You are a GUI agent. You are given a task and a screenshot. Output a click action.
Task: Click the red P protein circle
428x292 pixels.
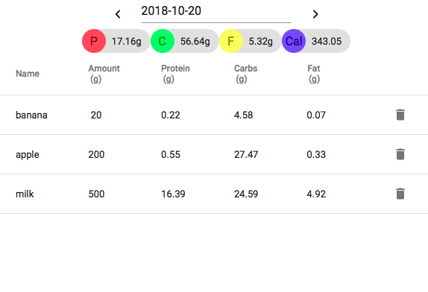click(94, 41)
